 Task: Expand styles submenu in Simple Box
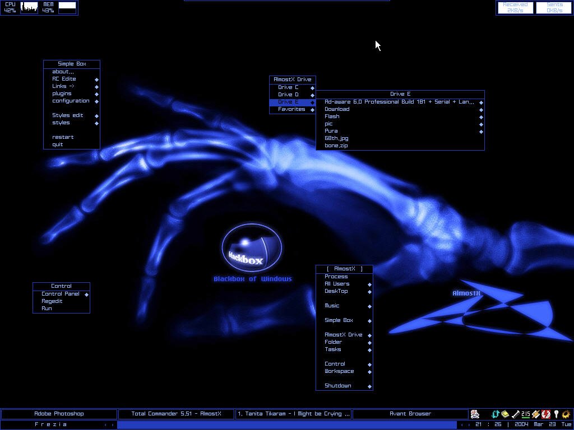(x=72, y=123)
